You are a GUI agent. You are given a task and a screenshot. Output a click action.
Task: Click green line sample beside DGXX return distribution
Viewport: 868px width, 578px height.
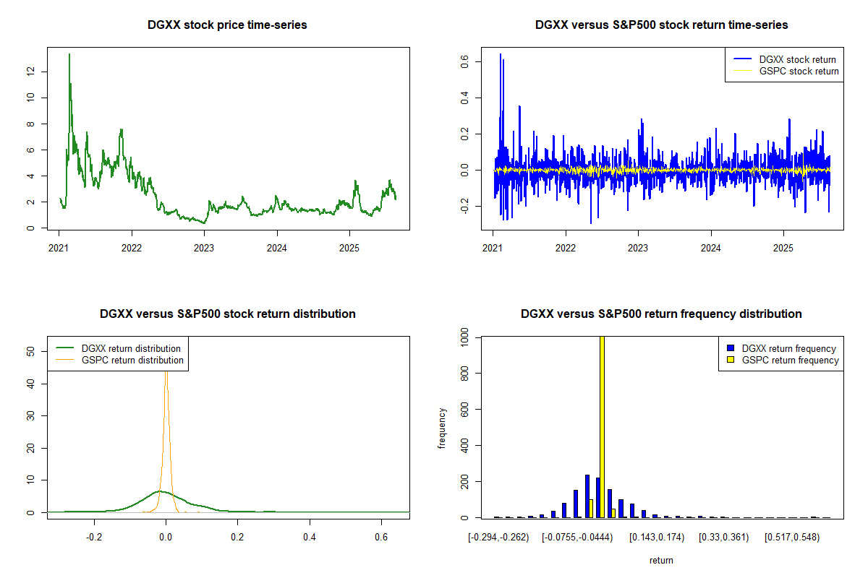coord(65,349)
